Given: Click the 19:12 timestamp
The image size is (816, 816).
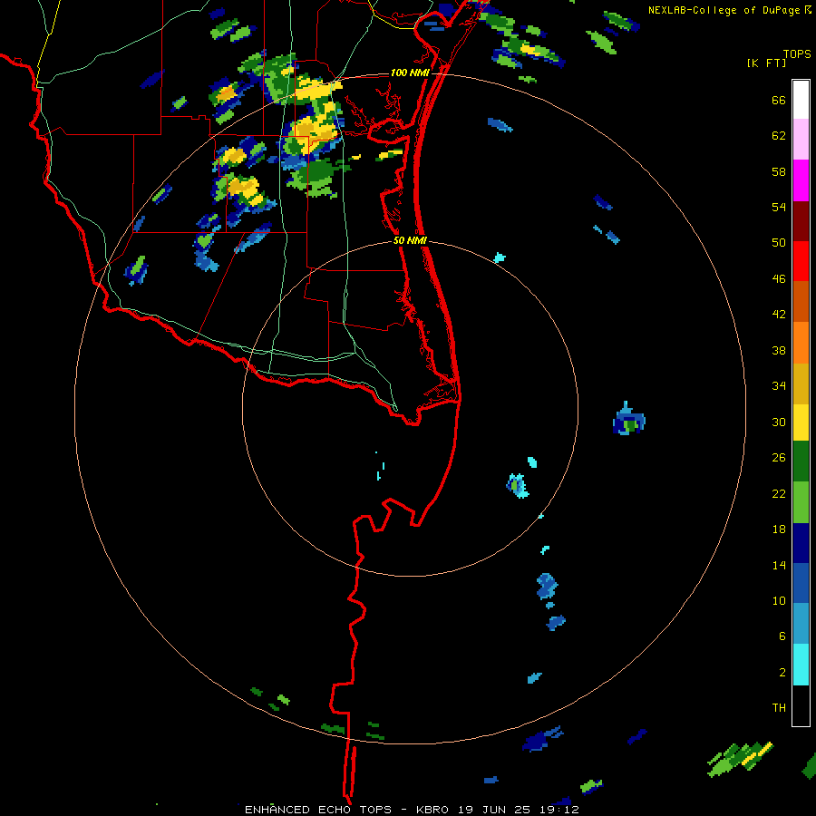Looking at the screenshot, I should [x=560, y=810].
